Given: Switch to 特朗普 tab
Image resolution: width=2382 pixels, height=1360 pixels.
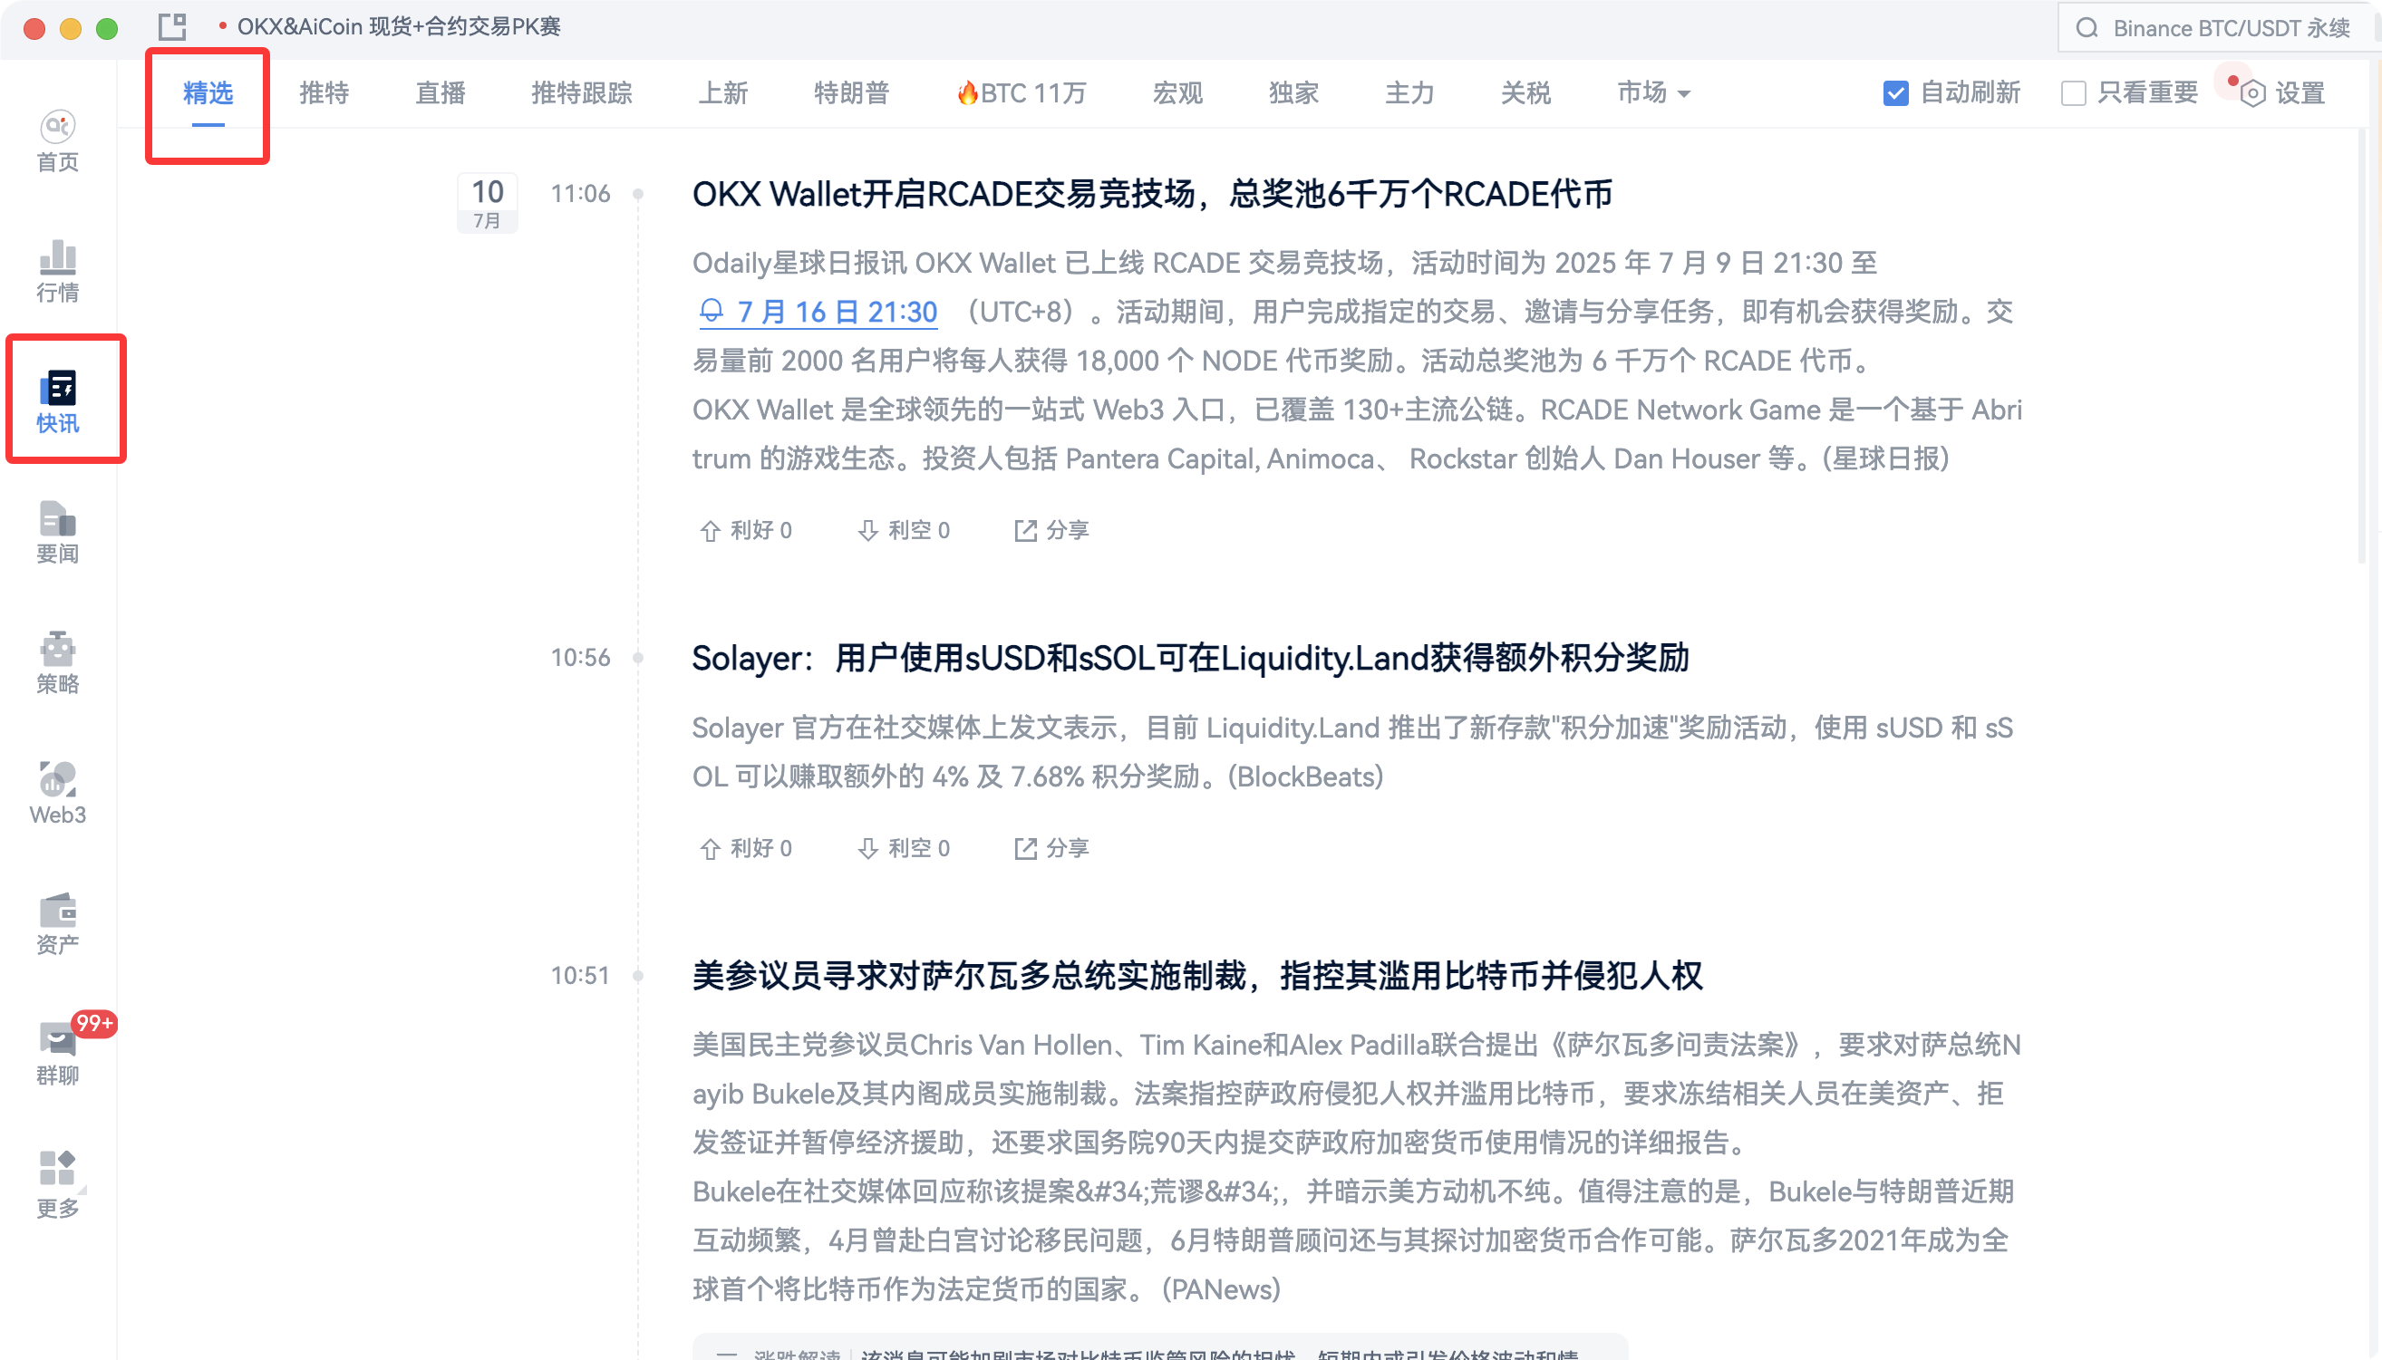Looking at the screenshot, I should click(x=851, y=93).
